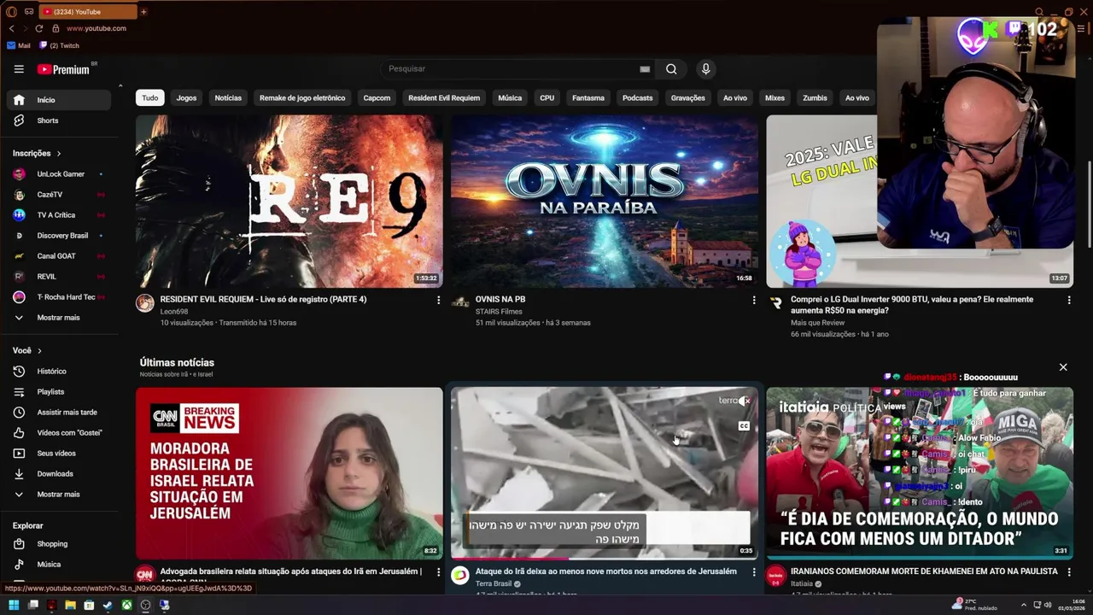1093x615 pixels.
Task: Open the Opera browser menu icon
Action: pyautogui.click(x=11, y=12)
